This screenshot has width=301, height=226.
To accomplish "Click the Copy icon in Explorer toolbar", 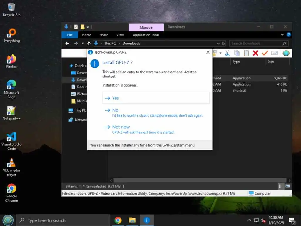I will (x=237, y=53).
